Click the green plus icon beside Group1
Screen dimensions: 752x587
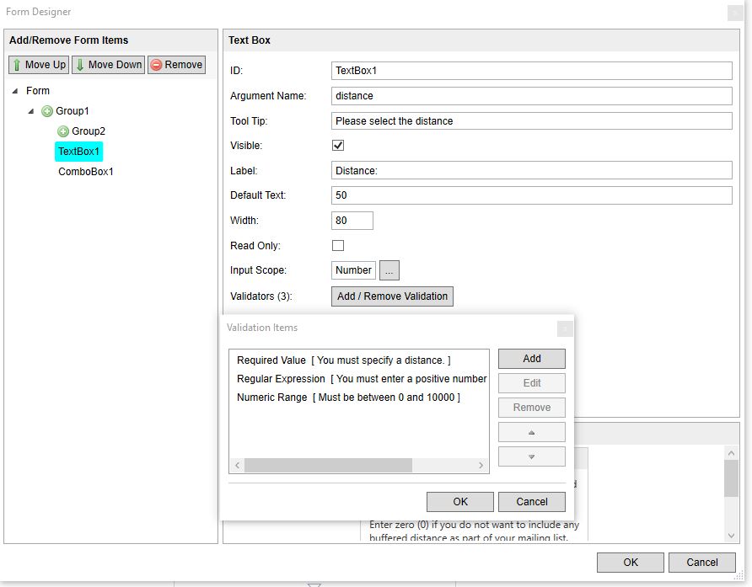point(47,111)
